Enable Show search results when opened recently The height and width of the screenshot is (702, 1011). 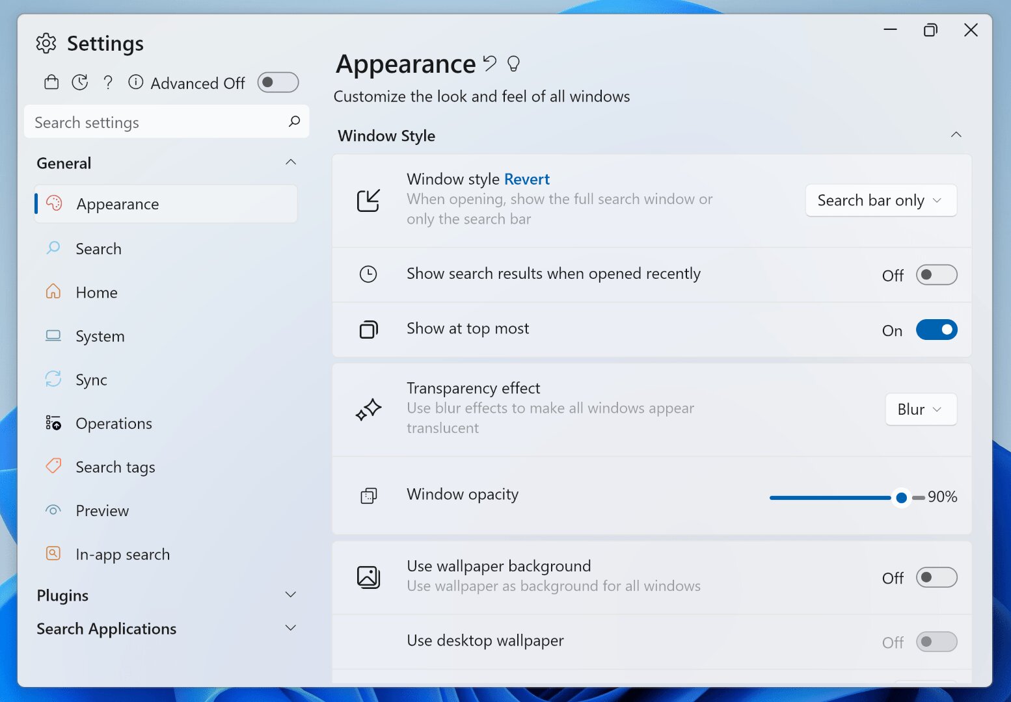pos(936,275)
